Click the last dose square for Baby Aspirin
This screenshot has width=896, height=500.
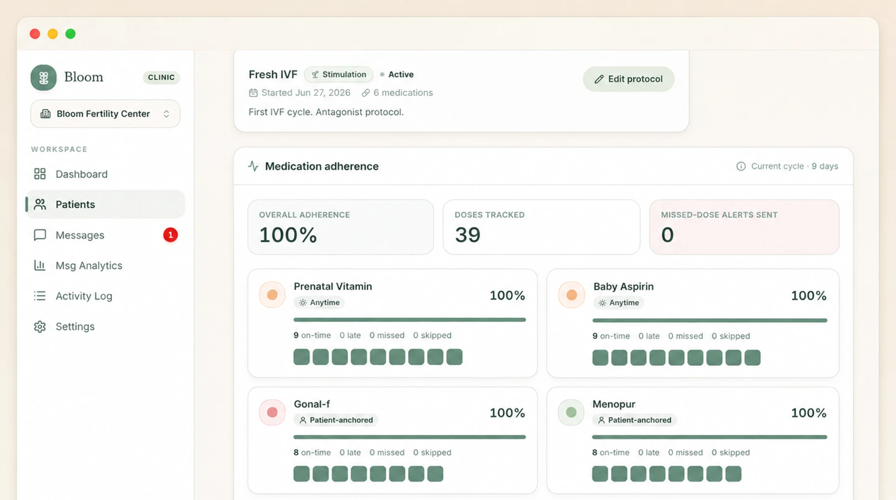(x=752, y=358)
